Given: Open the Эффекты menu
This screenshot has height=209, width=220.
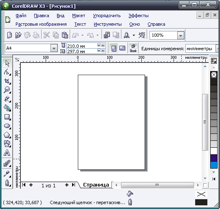Looking at the screenshot, I should coord(139,16).
